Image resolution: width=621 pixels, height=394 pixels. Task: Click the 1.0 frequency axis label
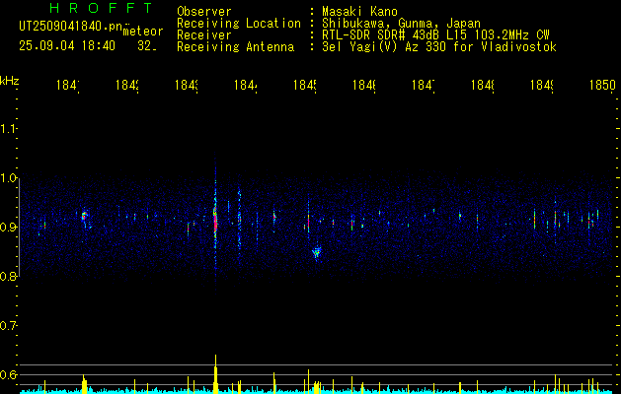tap(9, 178)
